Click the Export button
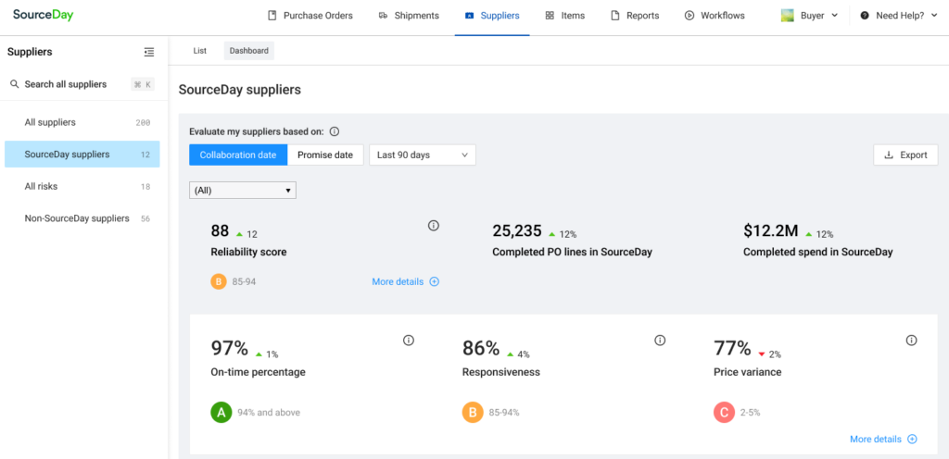 pyautogui.click(x=905, y=155)
